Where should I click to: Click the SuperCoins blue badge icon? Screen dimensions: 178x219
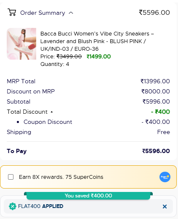[165, 177]
